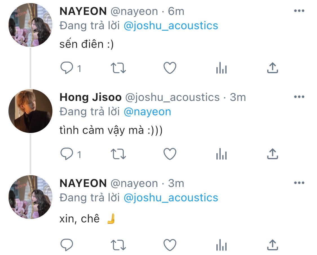Retweet Hong Jisoo's tweet
Viewport: 317px width, 255px height.
point(118,154)
